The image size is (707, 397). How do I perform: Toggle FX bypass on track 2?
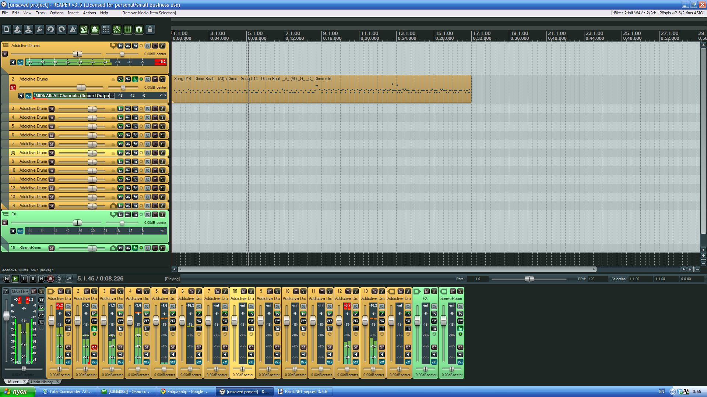[141, 79]
